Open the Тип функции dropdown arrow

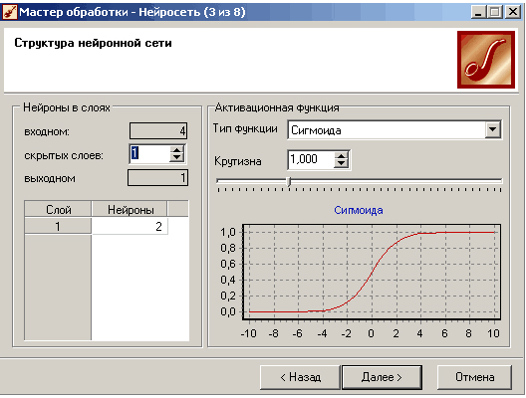492,129
